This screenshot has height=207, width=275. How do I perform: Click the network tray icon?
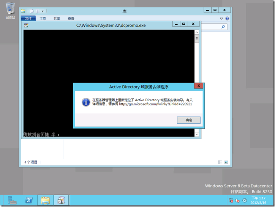point(231,200)
